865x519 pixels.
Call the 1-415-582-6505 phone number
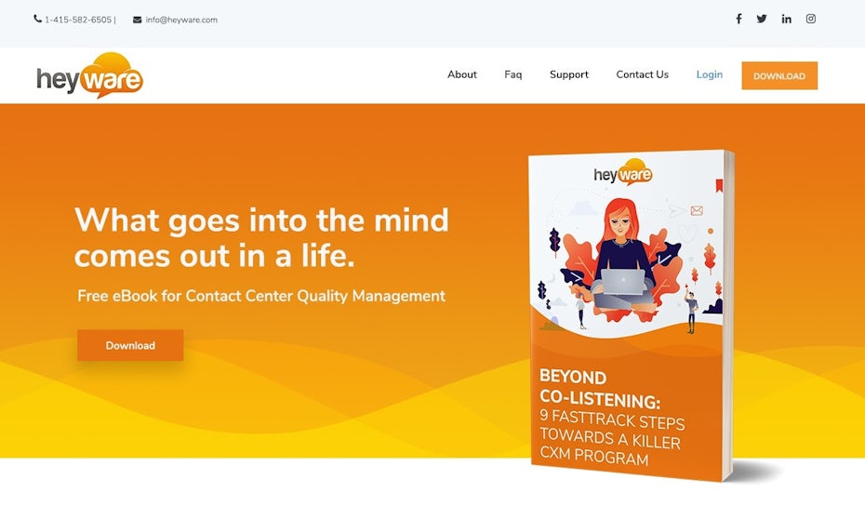point(78,20)
